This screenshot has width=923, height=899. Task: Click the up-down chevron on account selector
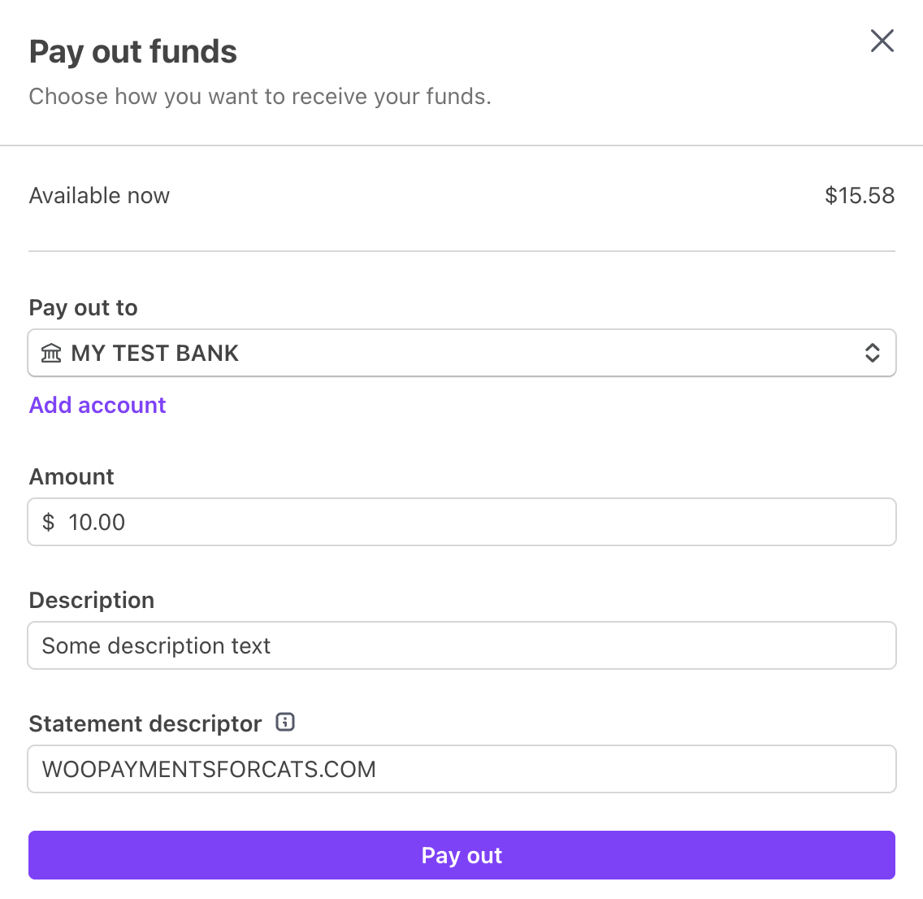pyautogui.click(x=872, y=353)
